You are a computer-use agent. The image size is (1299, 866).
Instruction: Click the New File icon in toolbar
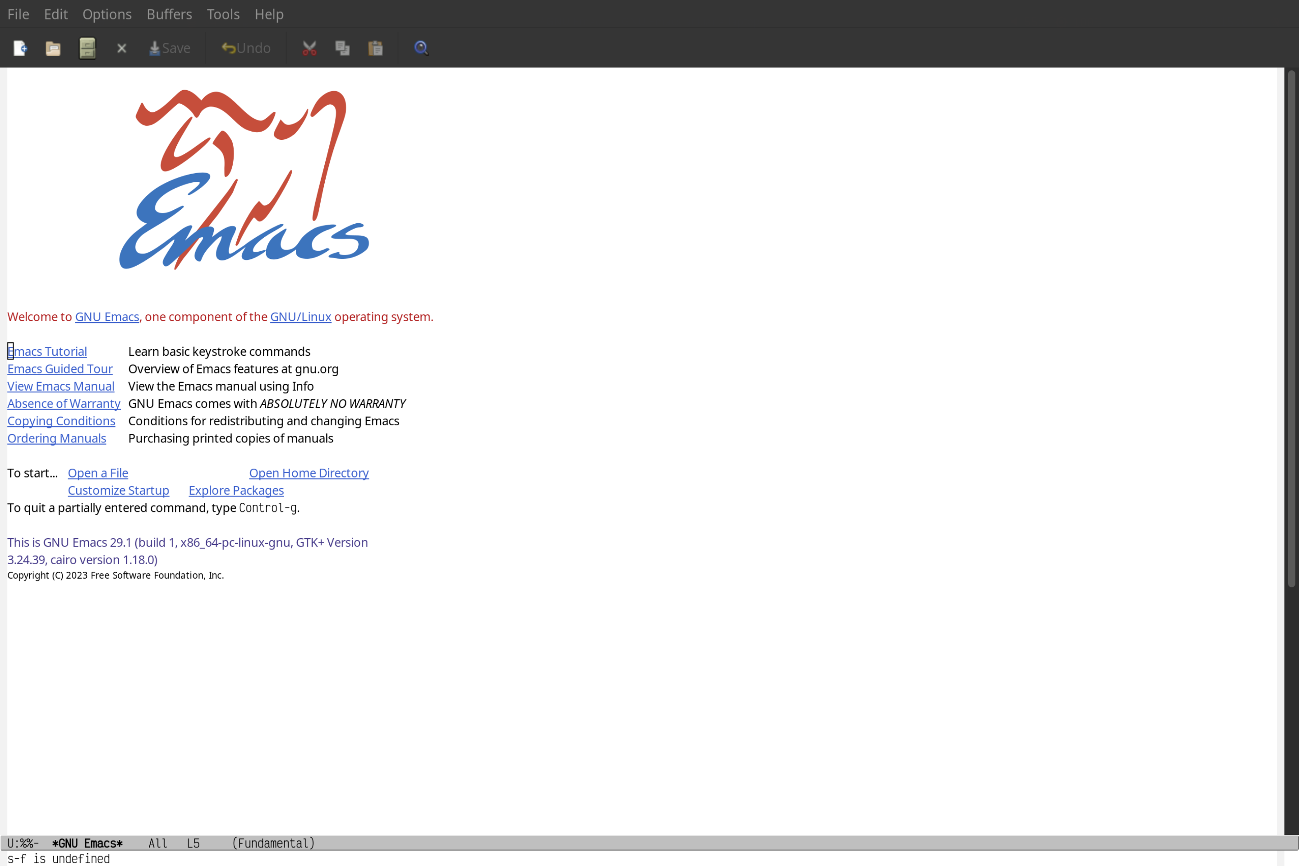tap(20, 47)
